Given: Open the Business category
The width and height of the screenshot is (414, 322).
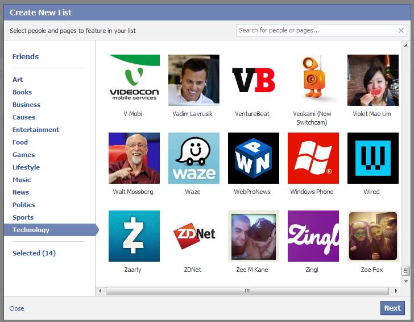Looking at the screenshot, I should [26, 105].
